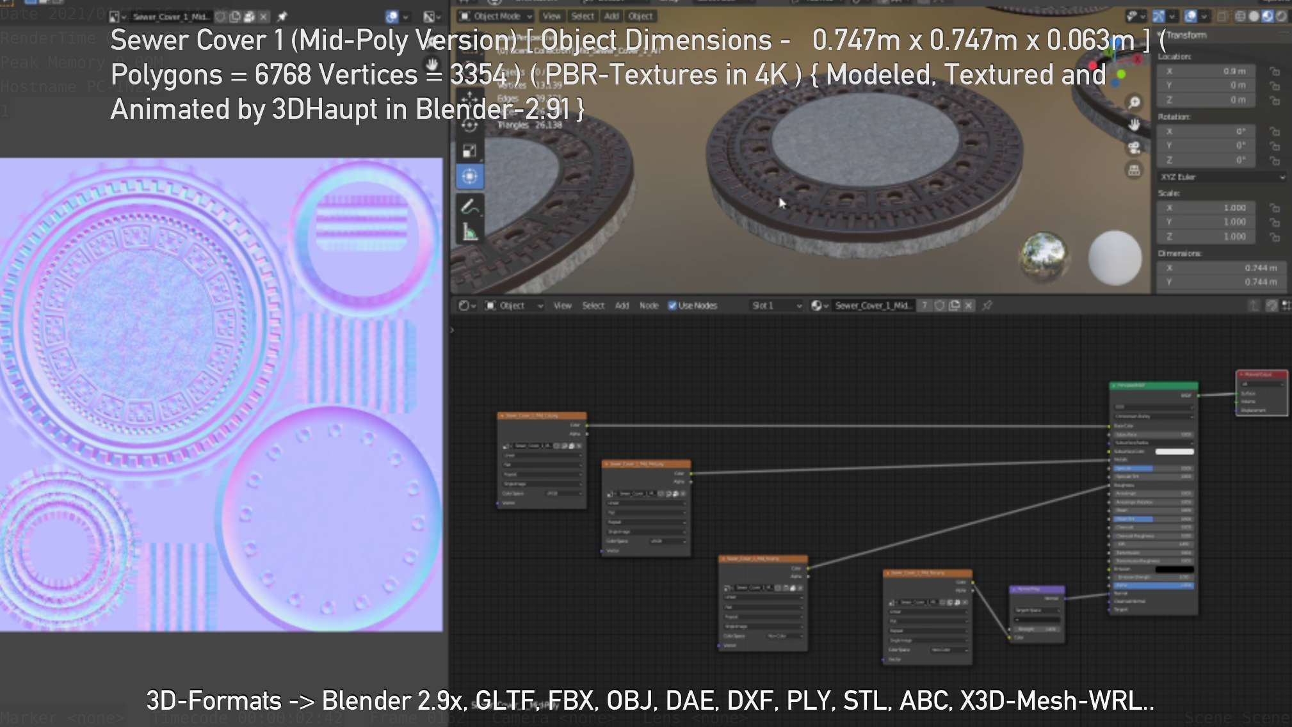Open the node editor Node menu
The width and height of the screenshot is (1292, 727).
pos(649,306)
